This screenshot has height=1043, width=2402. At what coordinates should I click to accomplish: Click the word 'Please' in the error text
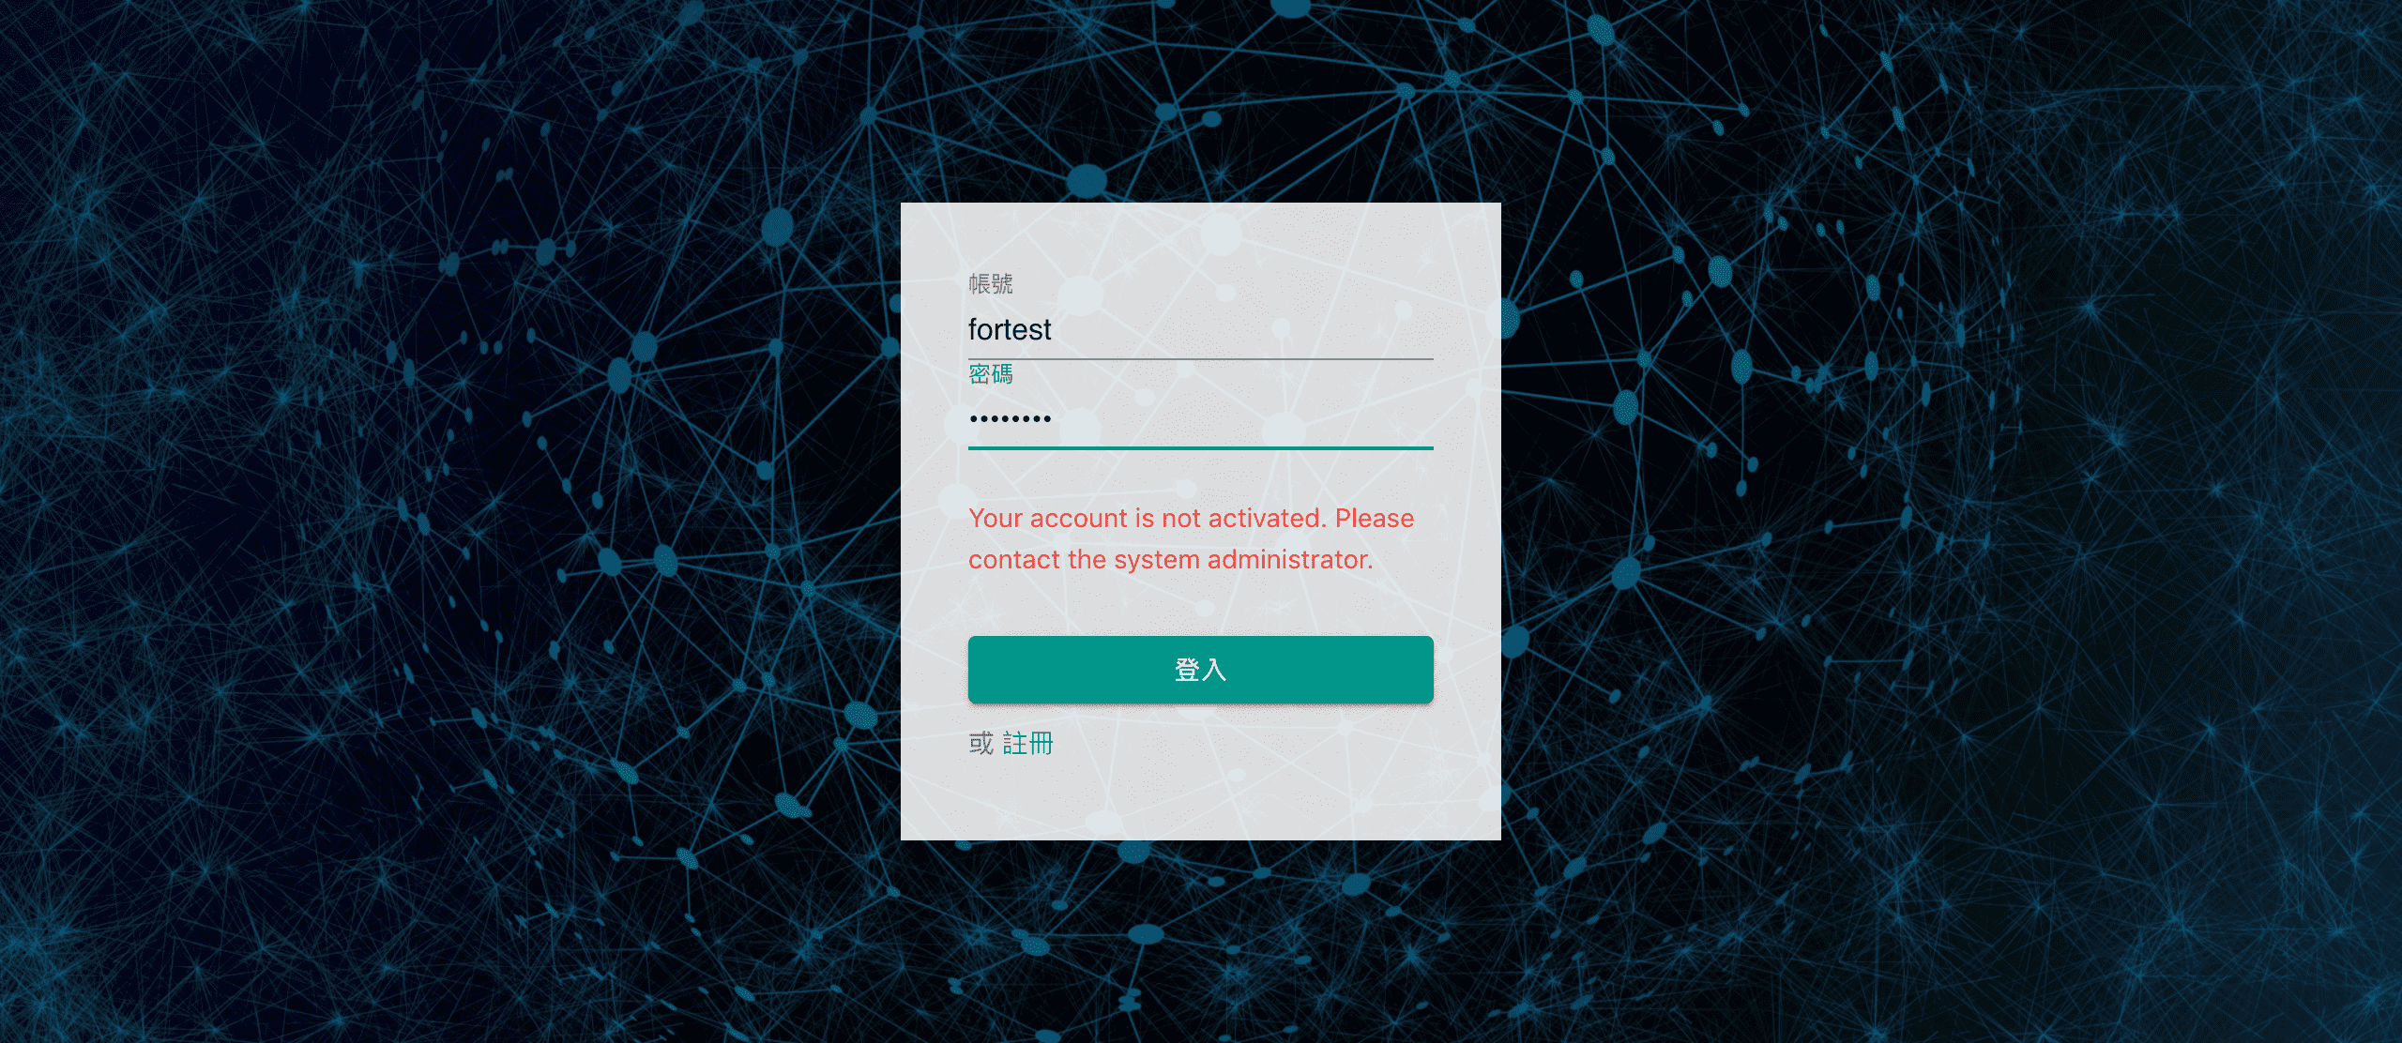[x=1374, y=518]
